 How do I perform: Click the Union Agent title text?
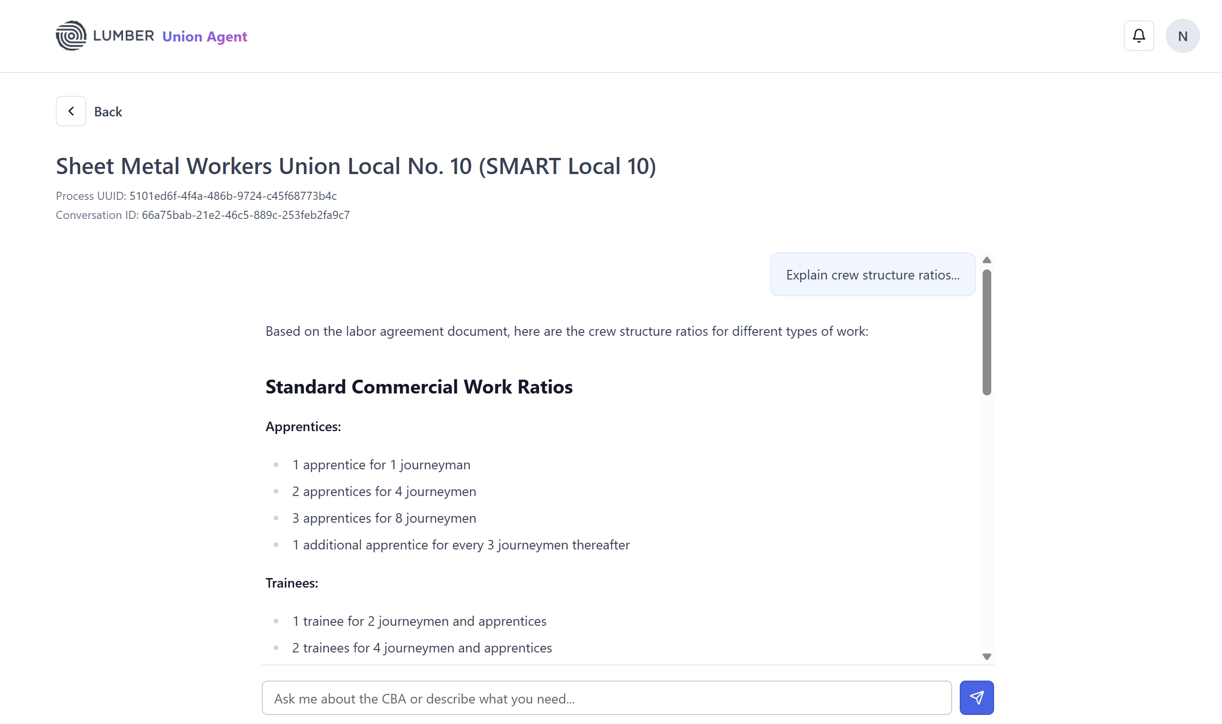pyautogui.click(x=205, y=37)
